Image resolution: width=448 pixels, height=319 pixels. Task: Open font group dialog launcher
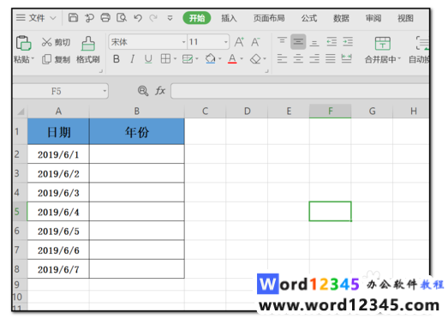click(x=266, y=71)
